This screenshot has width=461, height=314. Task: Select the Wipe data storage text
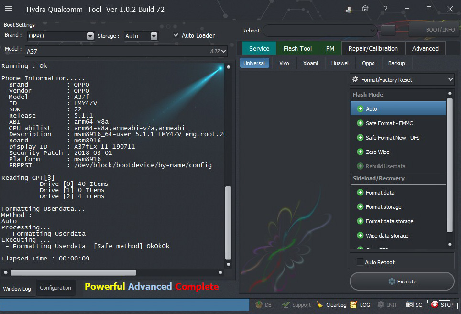click(387, 236)
